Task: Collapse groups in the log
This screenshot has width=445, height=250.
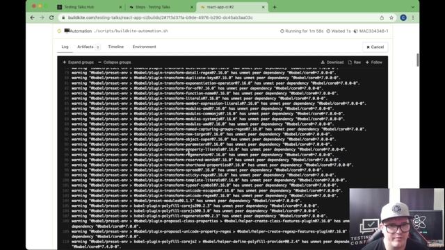Action: pyautogui.click(x=114, y=62)
